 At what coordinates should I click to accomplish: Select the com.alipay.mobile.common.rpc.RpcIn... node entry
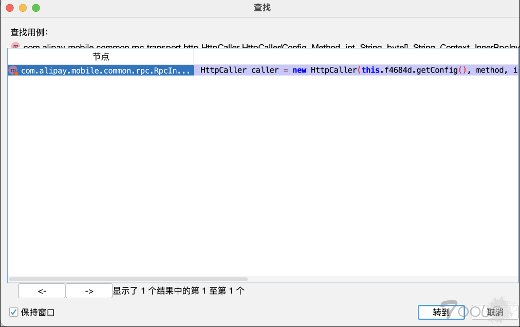click(x=105, y=70)
